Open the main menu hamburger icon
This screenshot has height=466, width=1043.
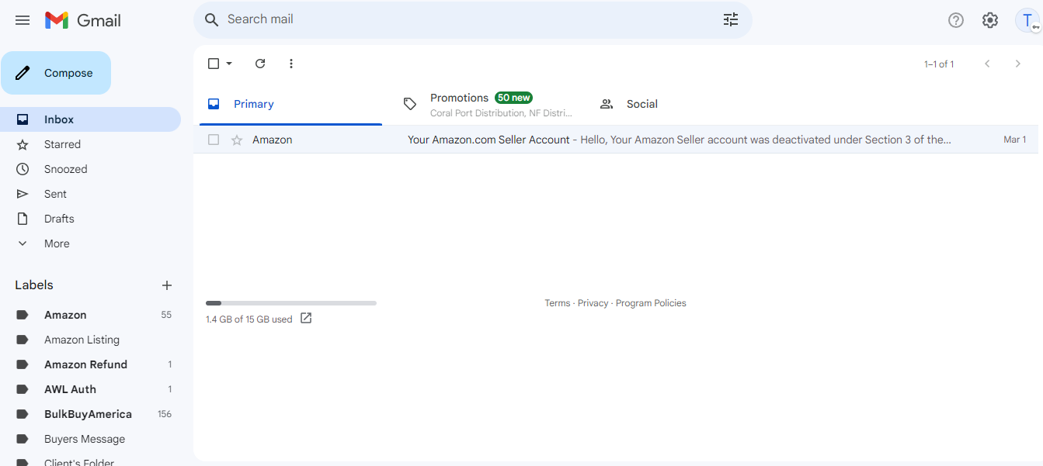tap(23, 20)
